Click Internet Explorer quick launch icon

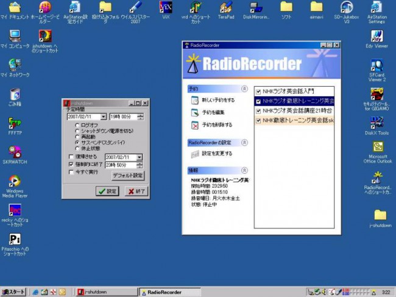[x=35, y=292]
